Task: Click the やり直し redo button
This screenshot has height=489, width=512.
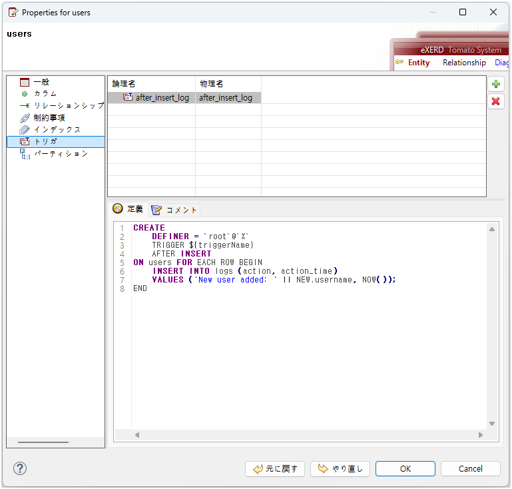Action: click(340, 469)
